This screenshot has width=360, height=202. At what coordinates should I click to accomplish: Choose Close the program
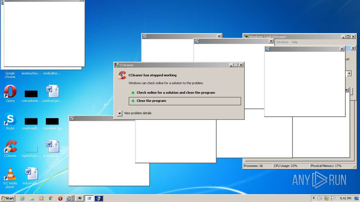[x=185, y=101]
